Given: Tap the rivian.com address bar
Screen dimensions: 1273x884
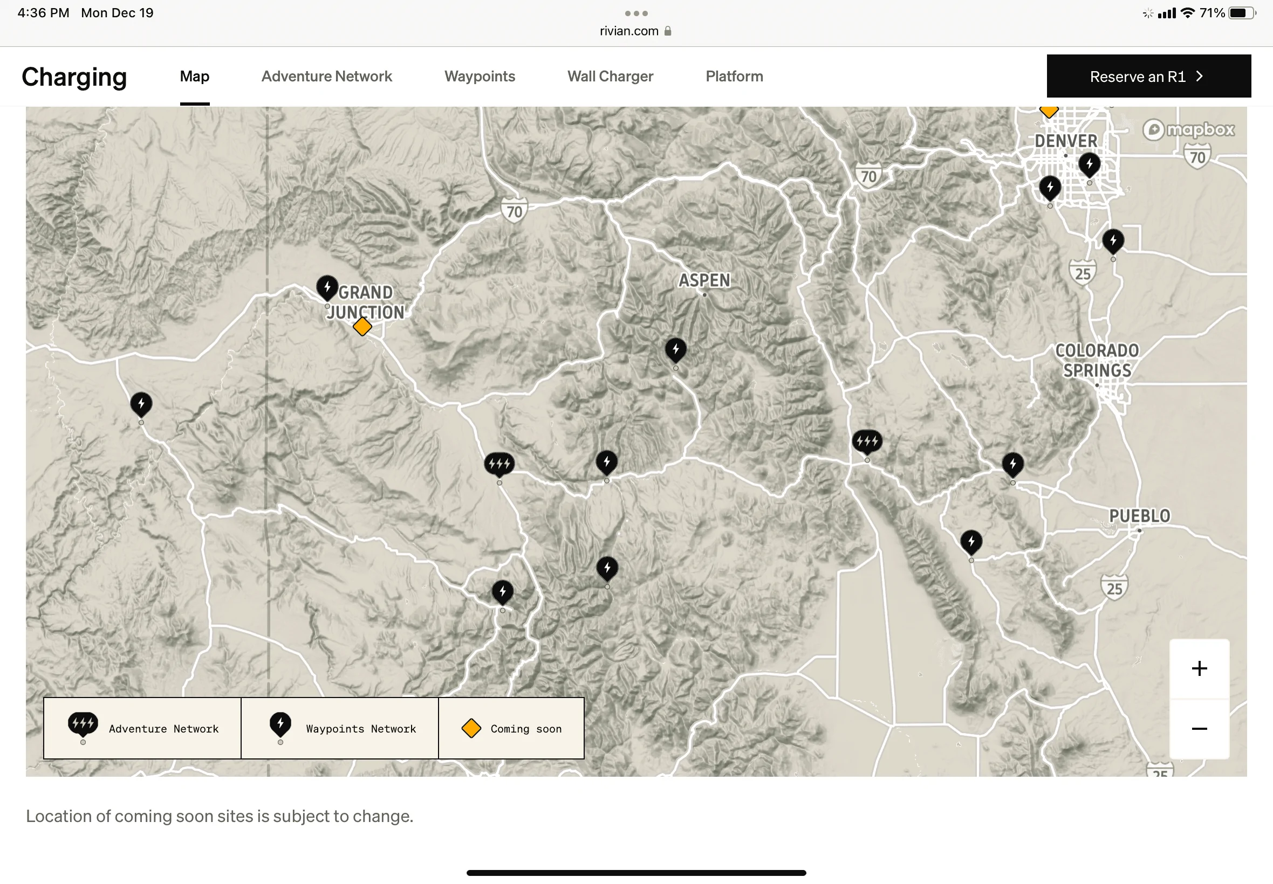Looking at the screenshot, I should pyautogui.click(x=635, y=31).
